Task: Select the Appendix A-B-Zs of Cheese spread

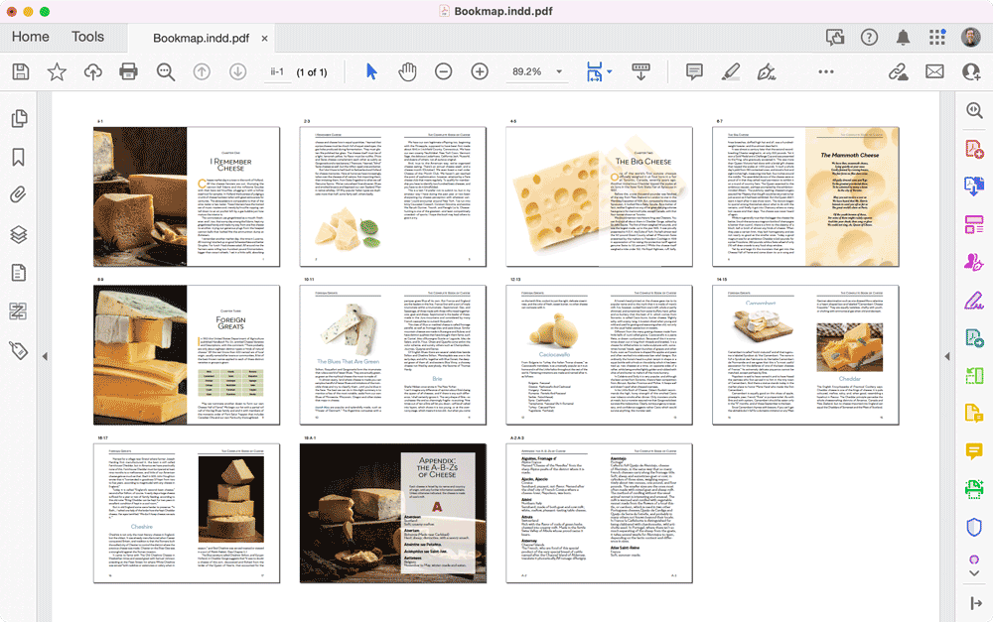Action: tap(393, 513)
